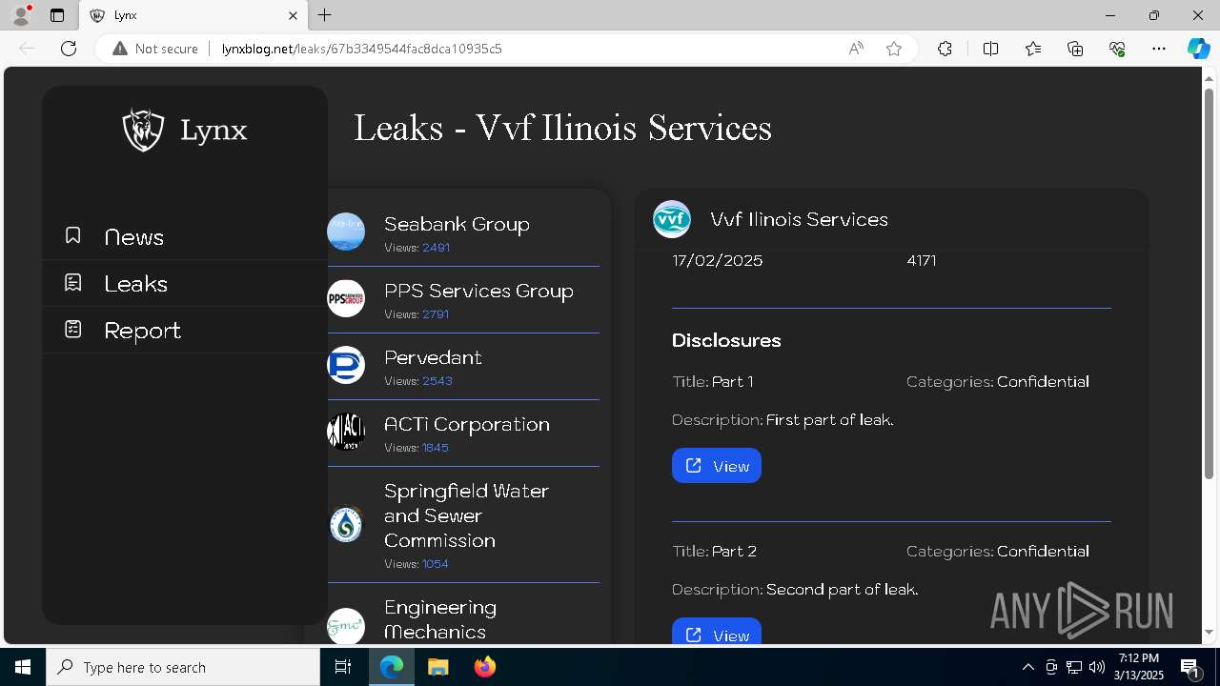Click the Engineering Mechanics logo thumbnail

346,626
